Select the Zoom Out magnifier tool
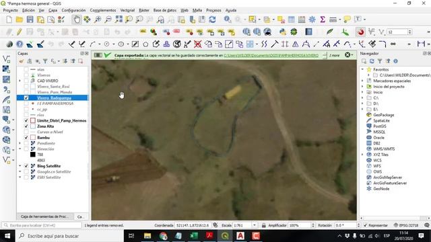Viewport: 431px width, 242px height. tap(108, 19)
